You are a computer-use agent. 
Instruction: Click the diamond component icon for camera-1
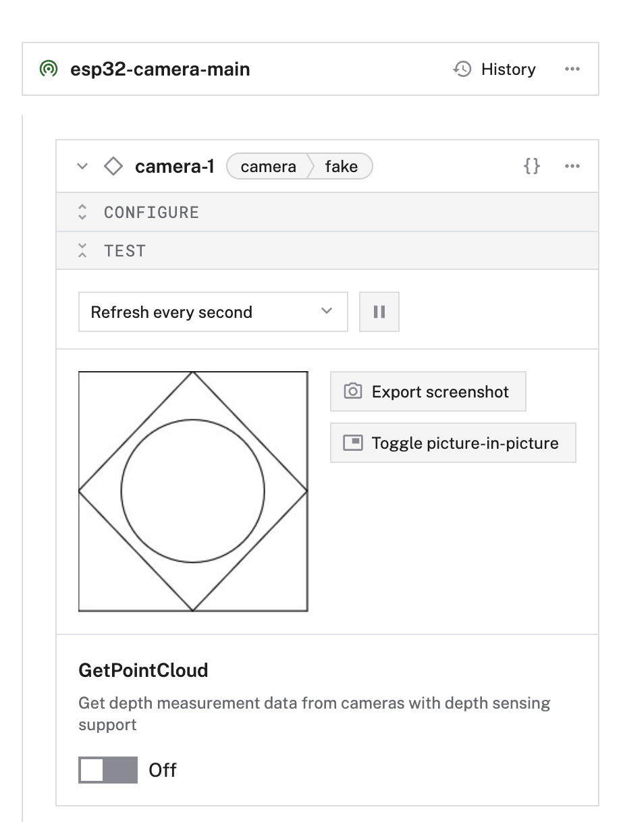coord(113,167)
